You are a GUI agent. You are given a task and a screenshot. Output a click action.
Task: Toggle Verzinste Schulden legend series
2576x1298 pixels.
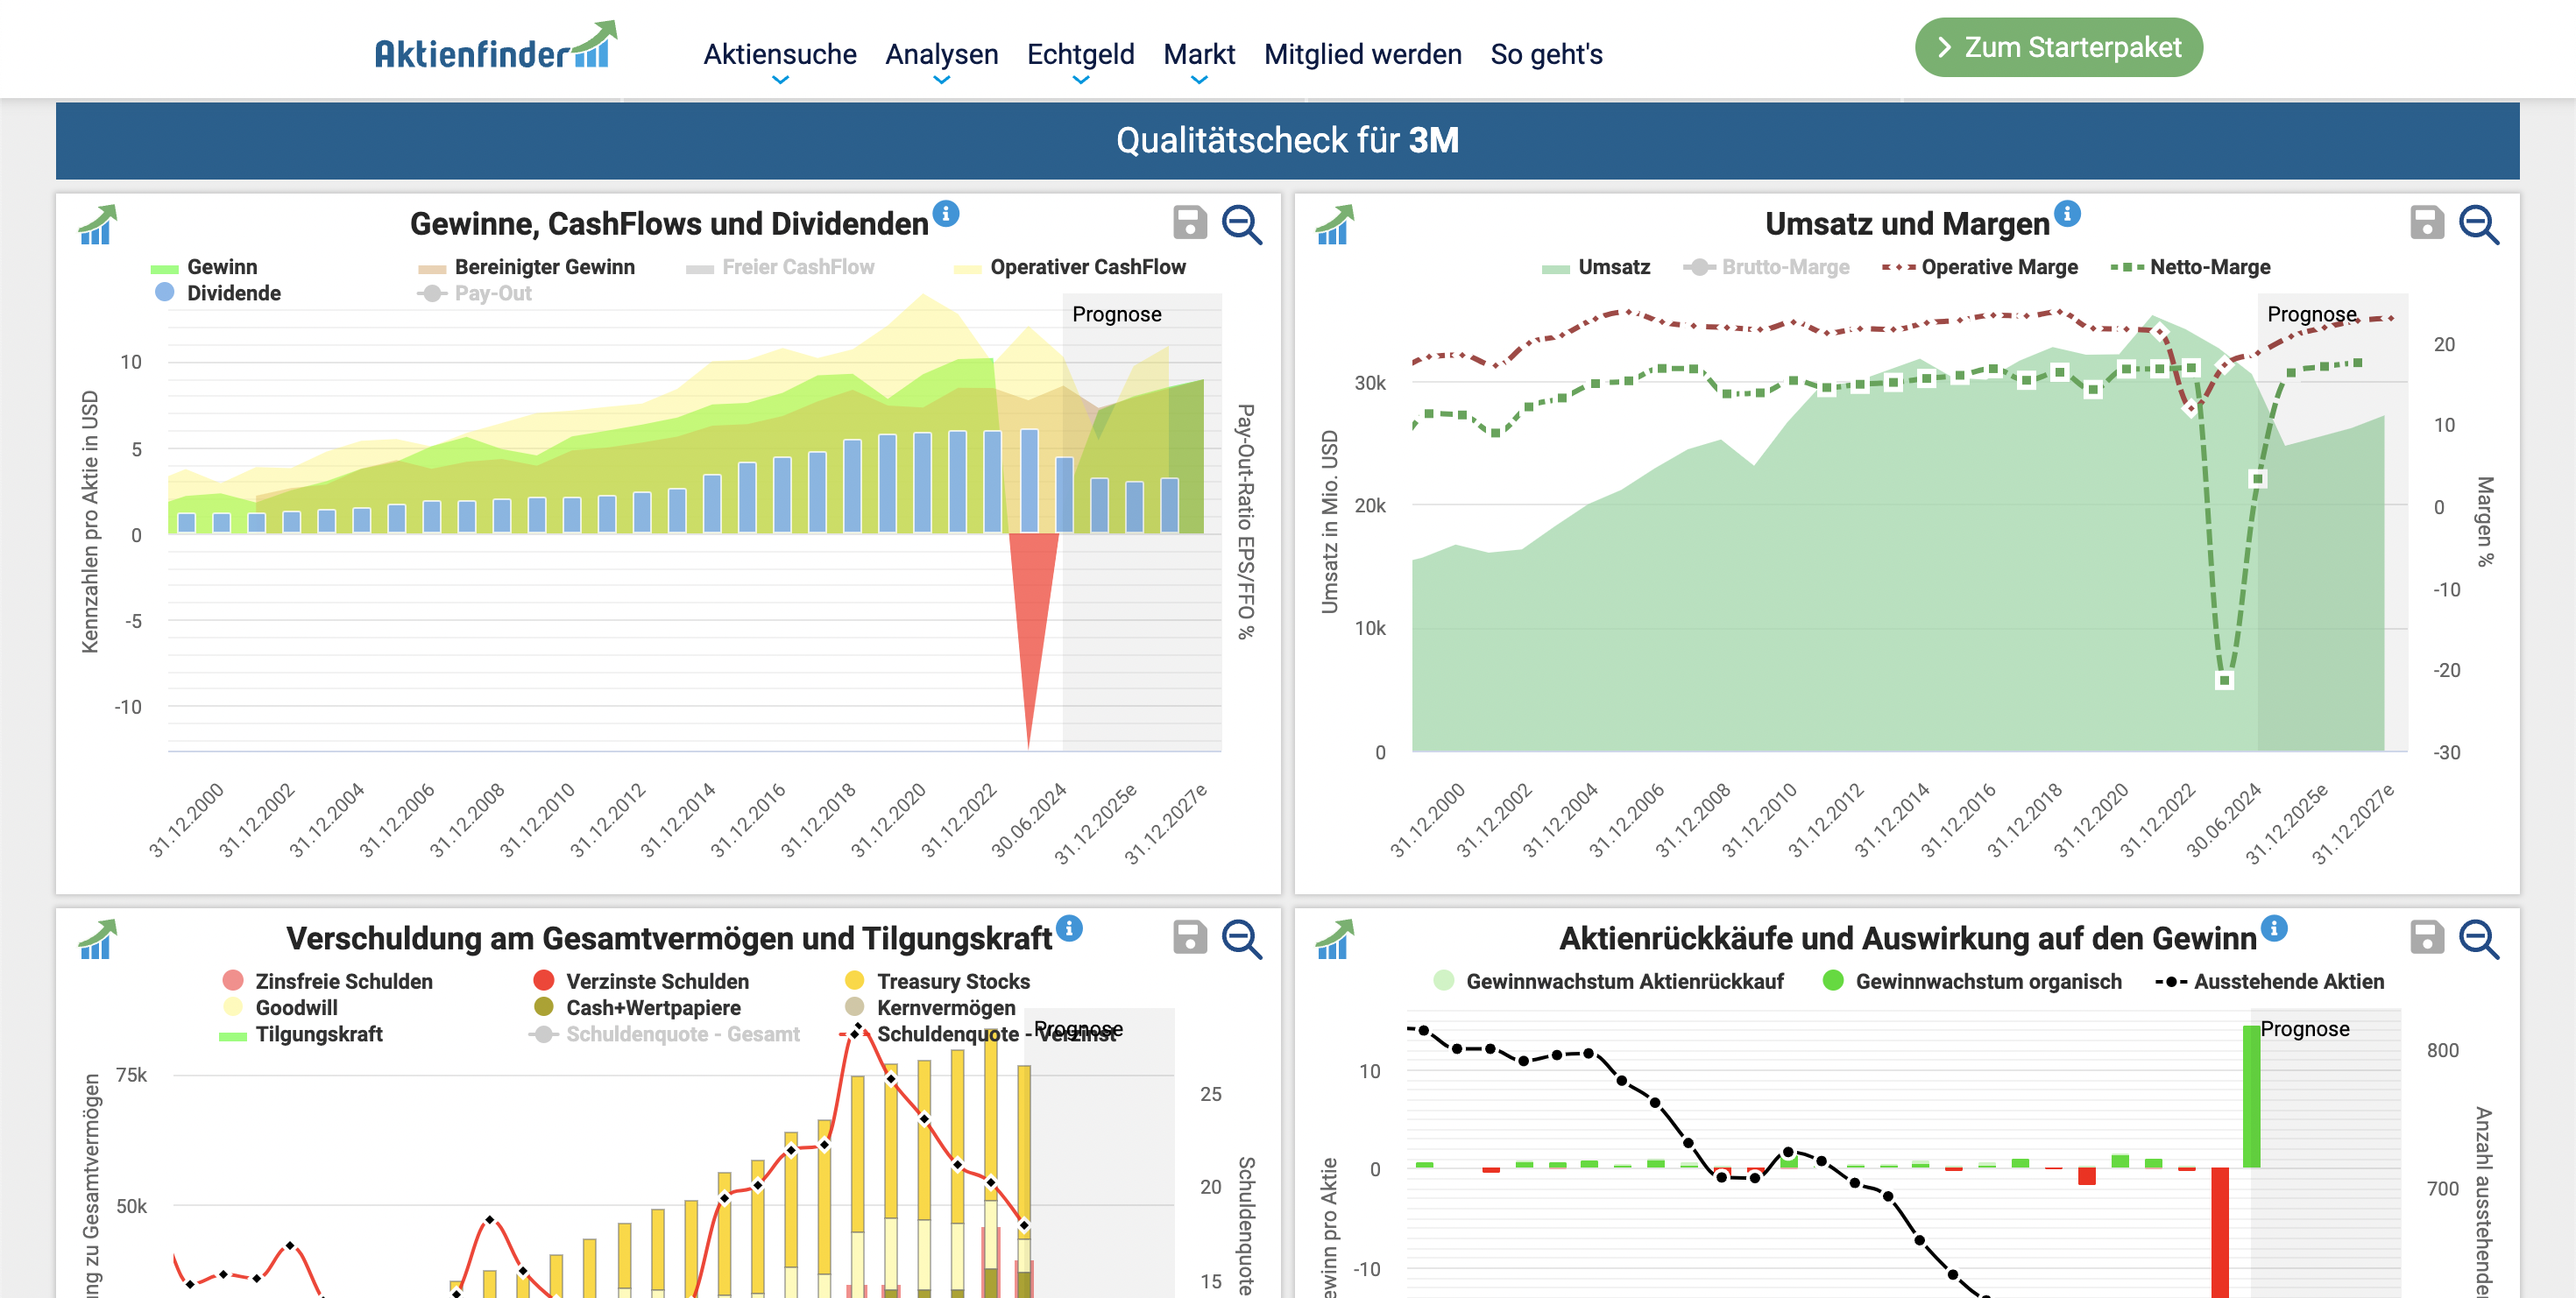click(642, 981)
